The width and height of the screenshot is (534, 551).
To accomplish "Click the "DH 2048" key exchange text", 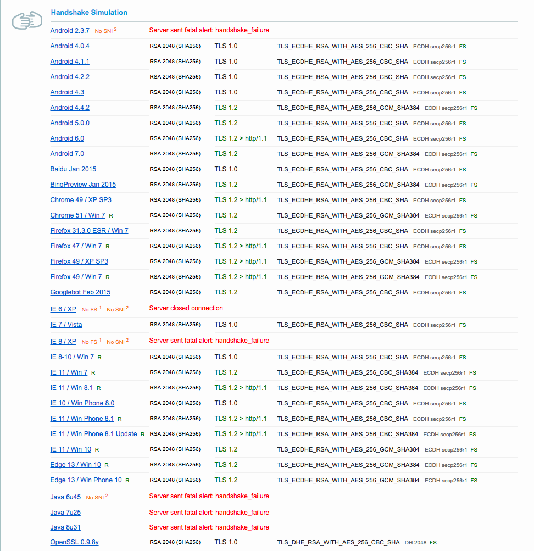I will click(415, 543).
